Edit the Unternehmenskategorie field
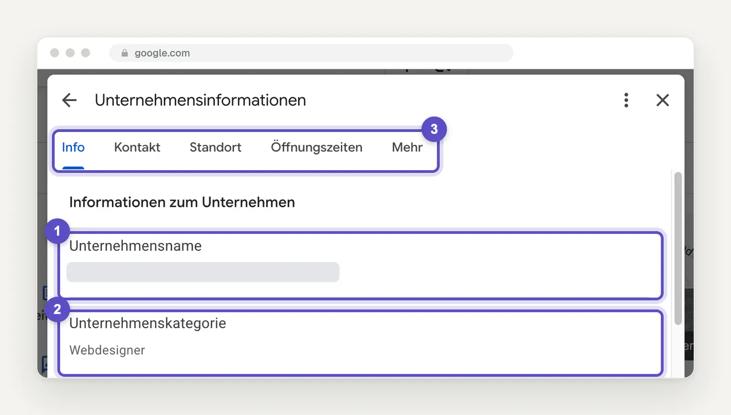The height and width of the screenshot is (415, 731). pos(360,343)
